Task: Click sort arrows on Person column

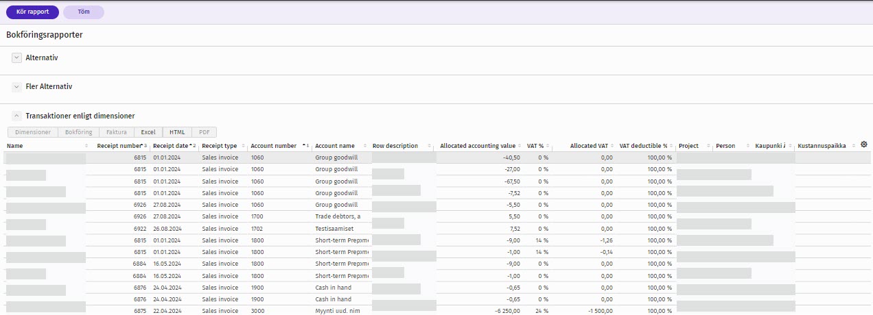Action: tap(749, 146)
